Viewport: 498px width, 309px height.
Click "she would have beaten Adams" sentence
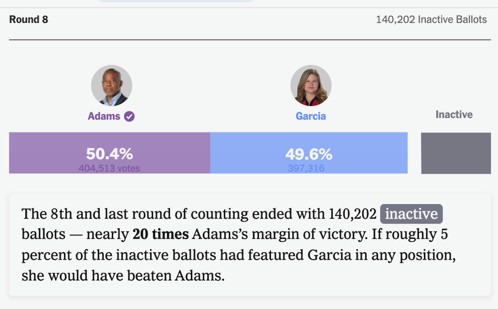tap(123, 275)
